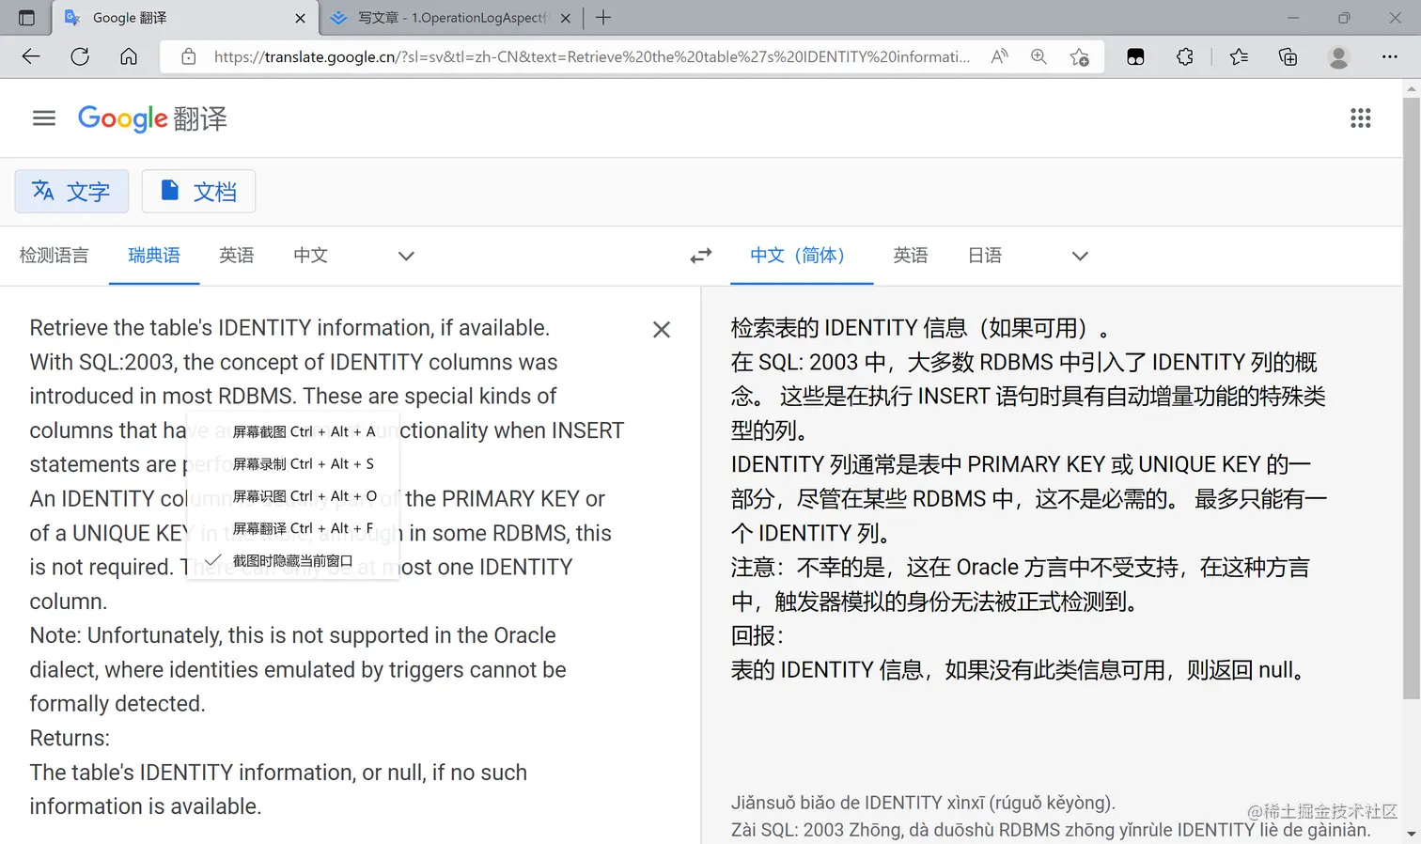The image size is (1421, 844).
Task: Click source line starting 'Returns:'
Action: coord(70,739)
